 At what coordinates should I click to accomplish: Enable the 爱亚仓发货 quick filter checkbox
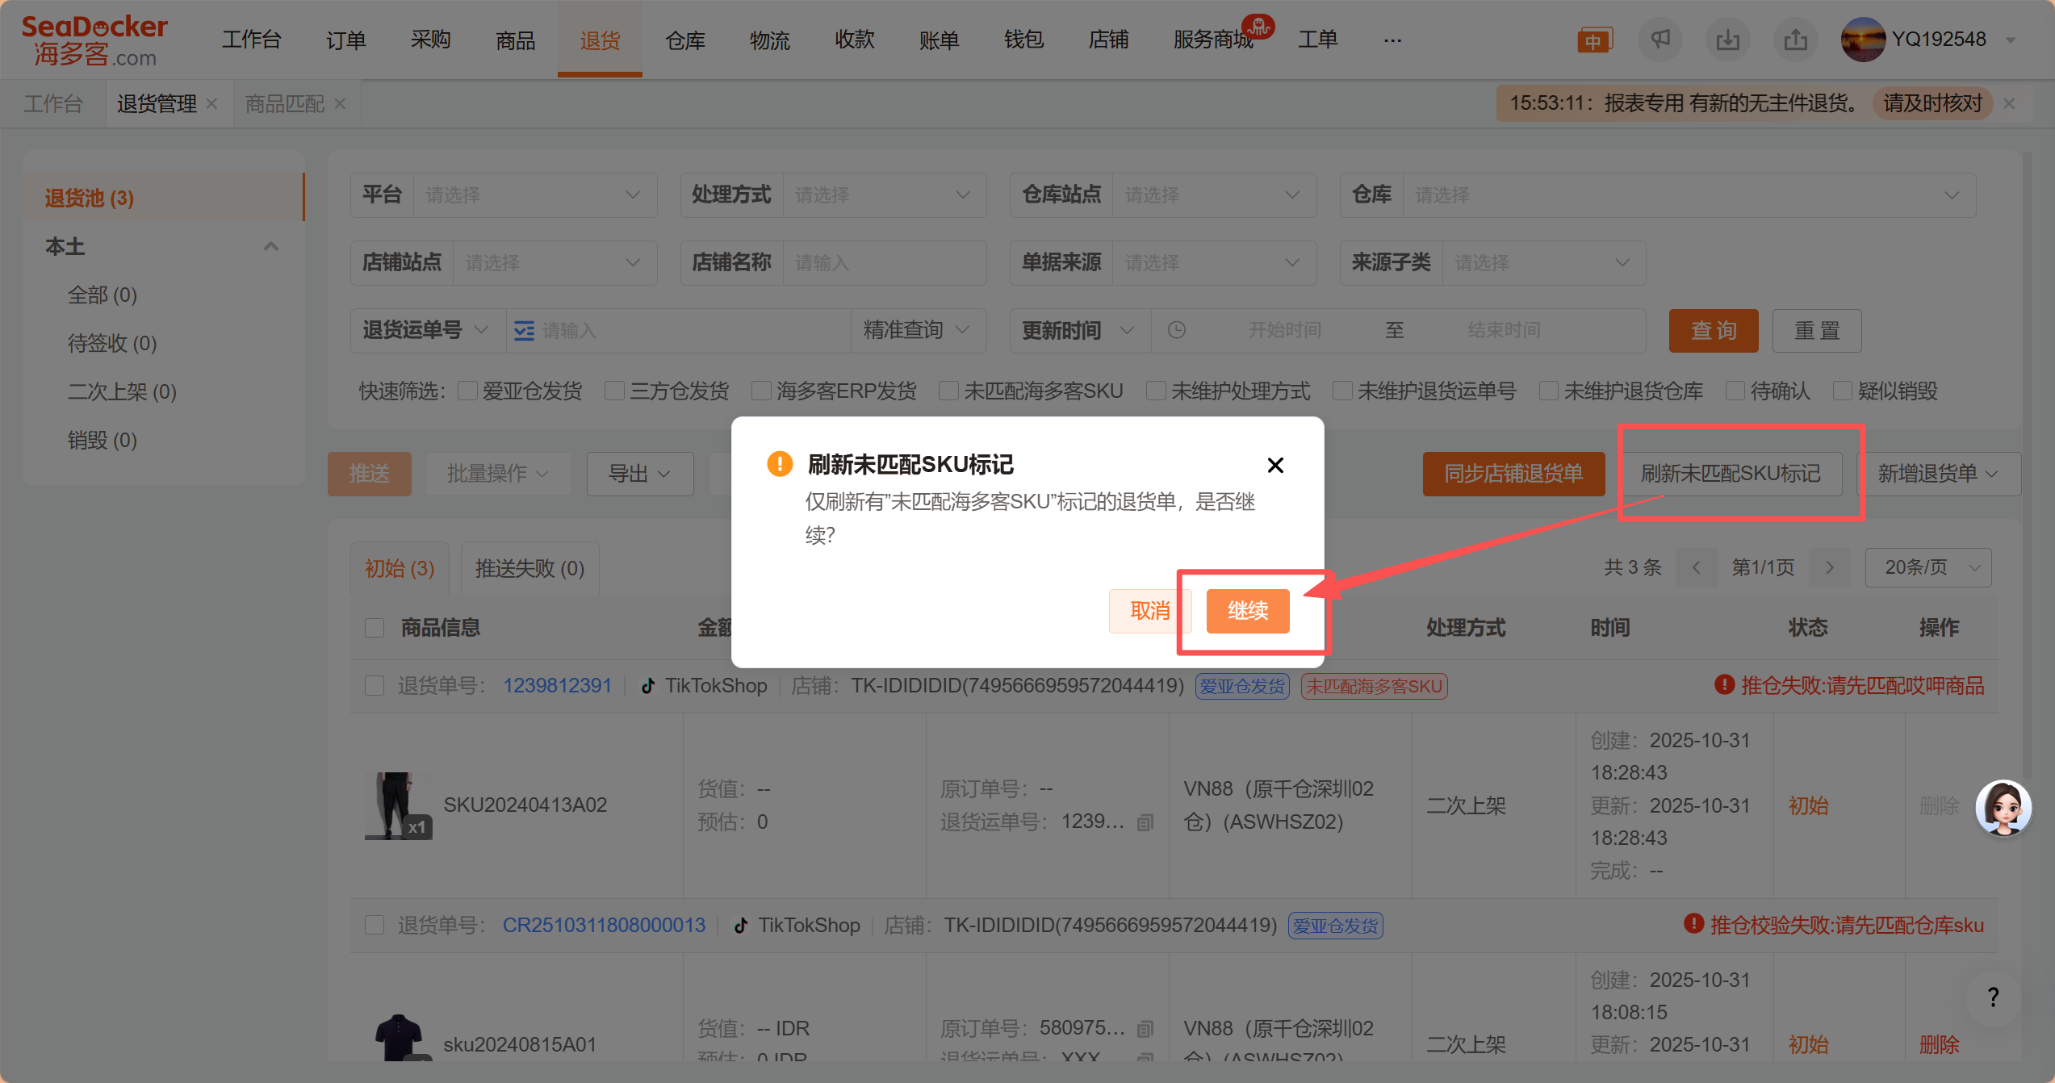[467, 391]
